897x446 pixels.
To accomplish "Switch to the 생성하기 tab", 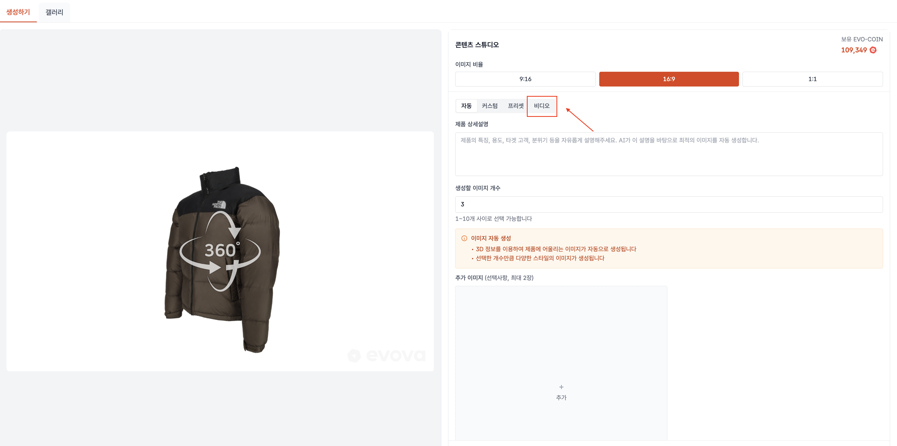I will [18, 12].
